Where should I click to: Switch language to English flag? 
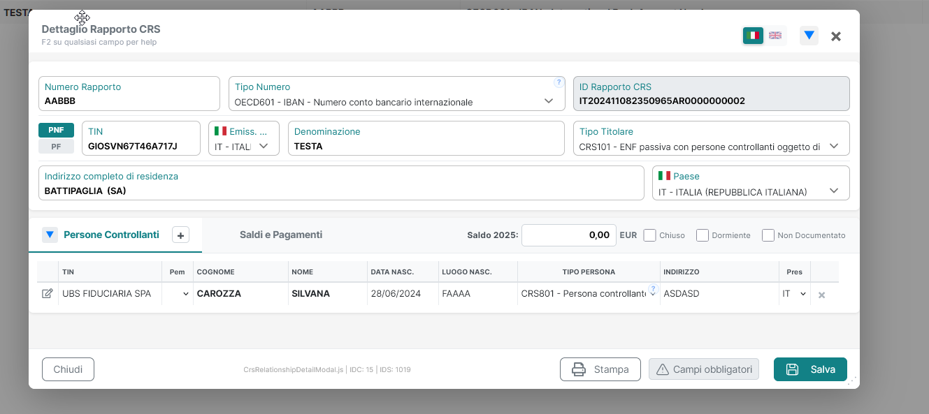(x=775, y=36)
